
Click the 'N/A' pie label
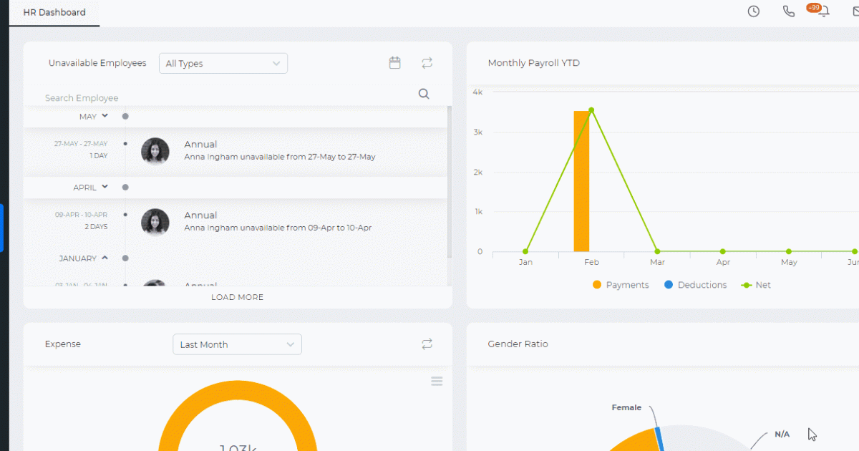pyautogui.click(x=782, y=435)
